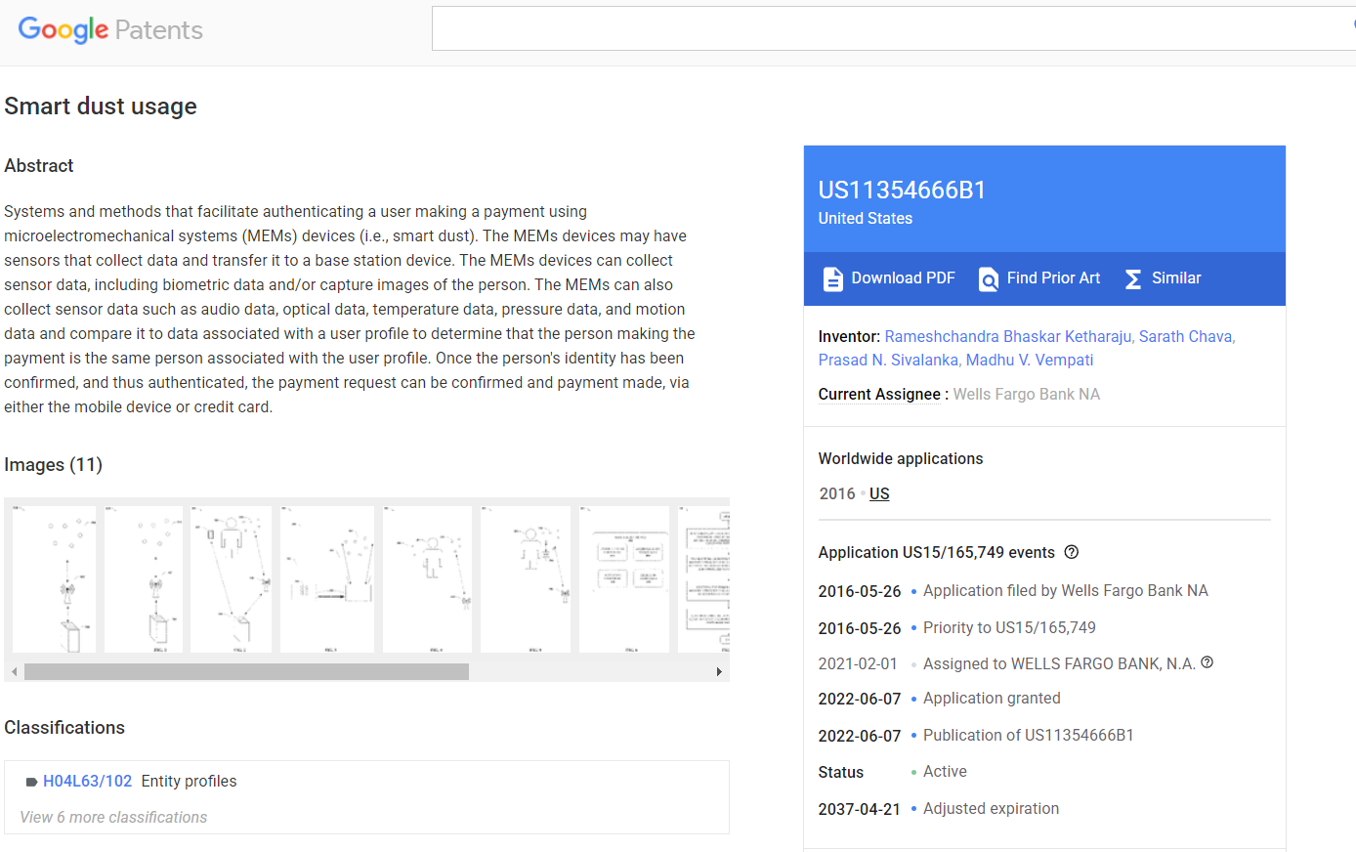
Task: Click Application granted event text
Action: coord(992,698)
